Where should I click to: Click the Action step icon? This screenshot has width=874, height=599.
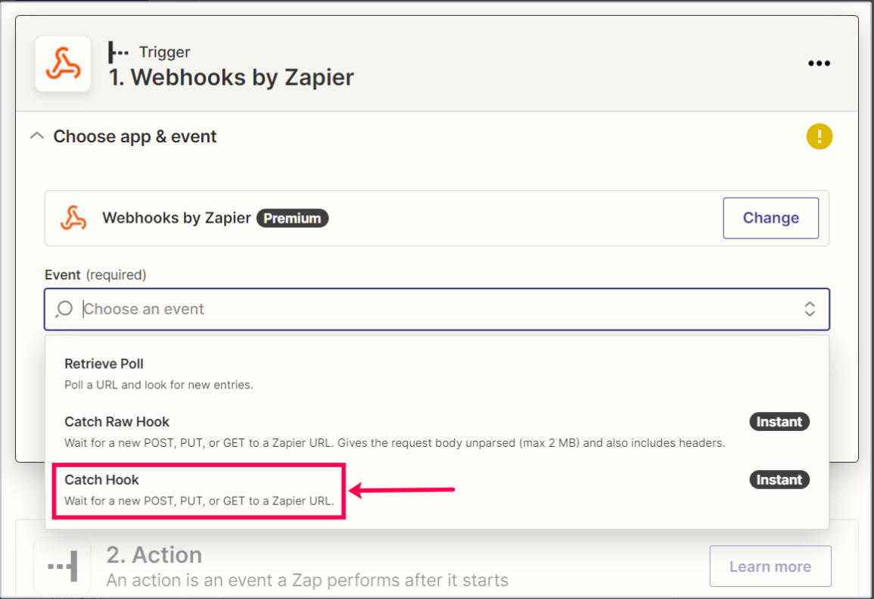tap(62, 566)
